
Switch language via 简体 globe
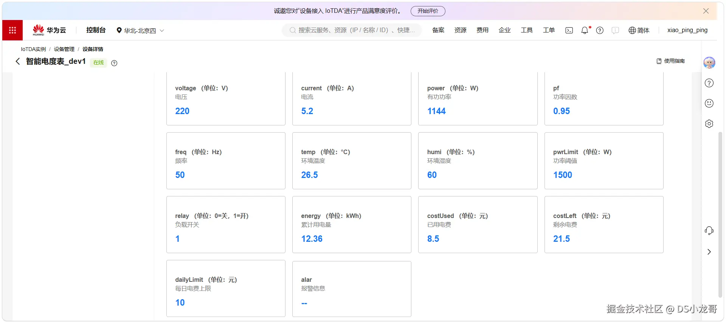639,30
